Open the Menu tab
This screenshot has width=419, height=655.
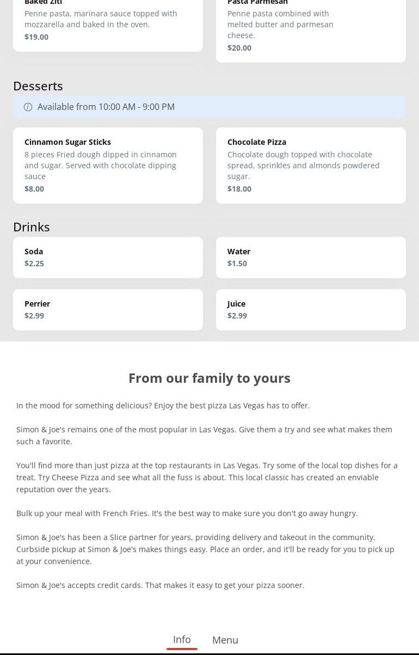pos(225,640)
